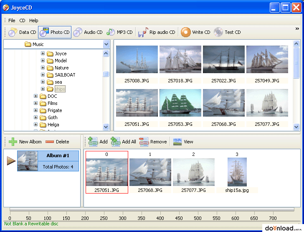Select album photo ship15a.jpg
The width and height of the screenshot is (304, 232).
pos(237,172)
